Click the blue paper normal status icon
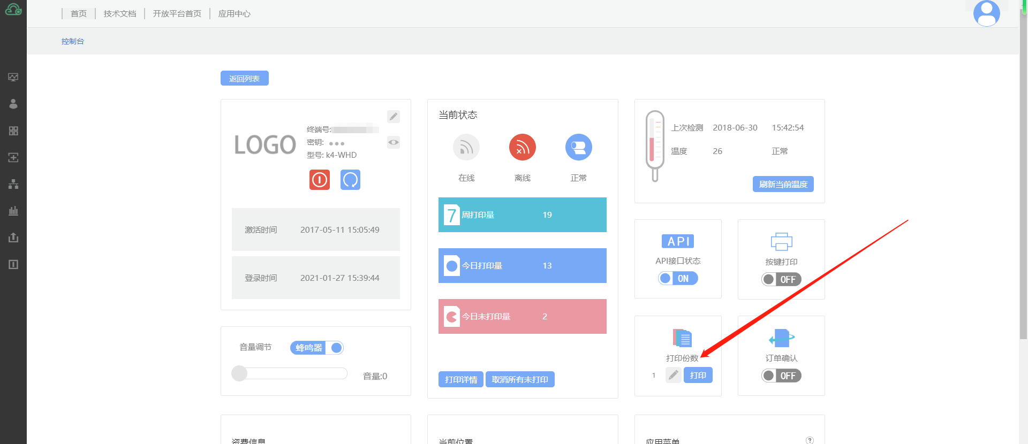 578,147
